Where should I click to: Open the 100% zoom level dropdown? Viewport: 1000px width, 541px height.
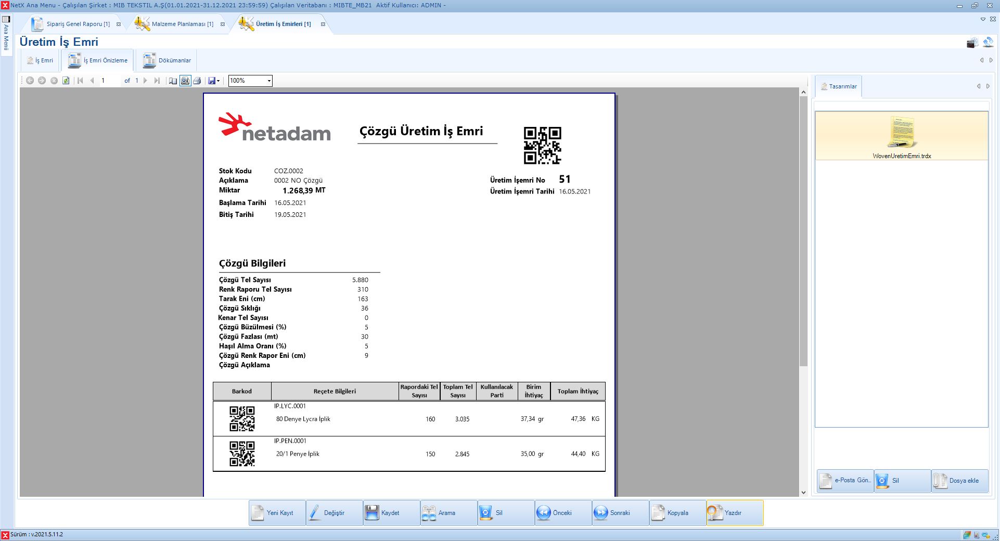click(269, 81)
